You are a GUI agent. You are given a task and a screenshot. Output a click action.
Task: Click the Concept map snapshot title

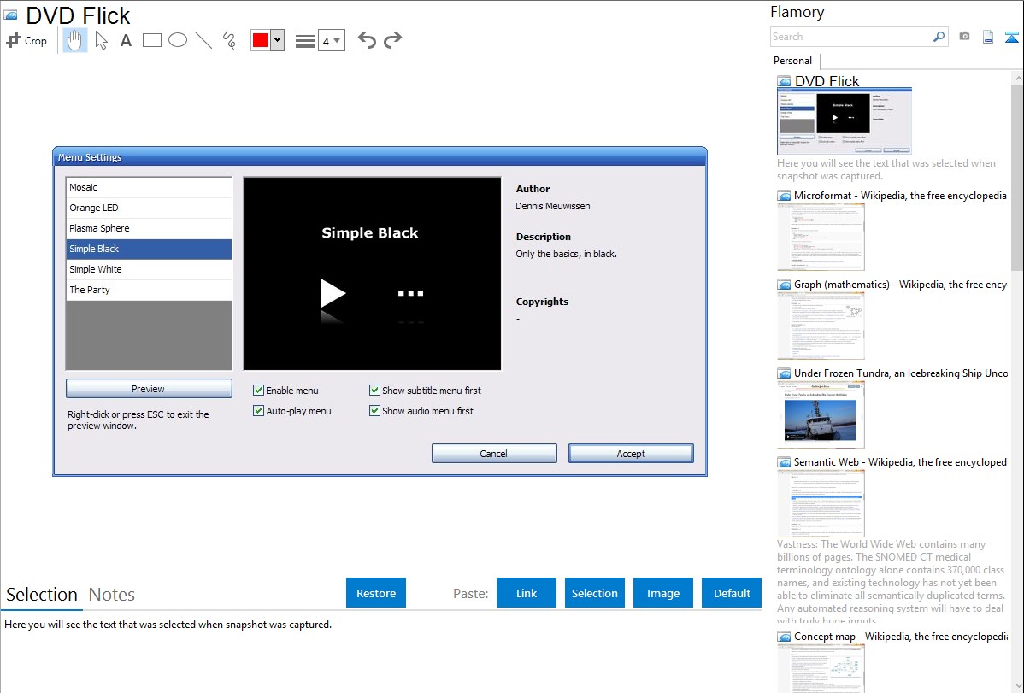click(x=901, y=636)
